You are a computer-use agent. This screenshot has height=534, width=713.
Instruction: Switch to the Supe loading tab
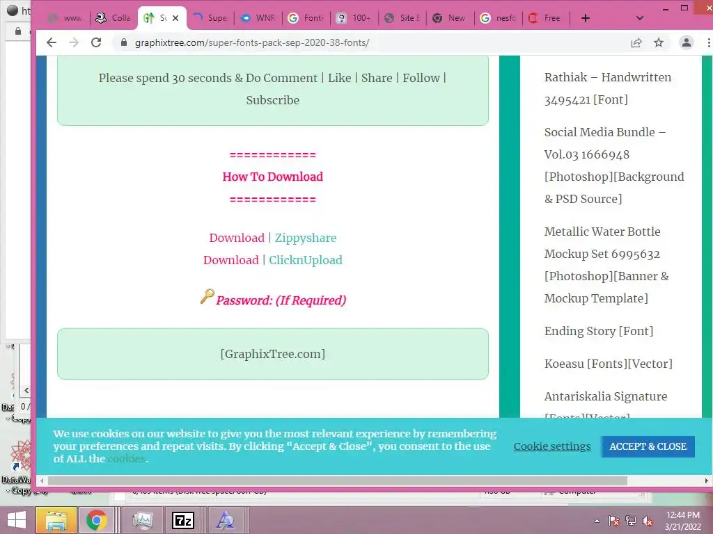point(210,18)
